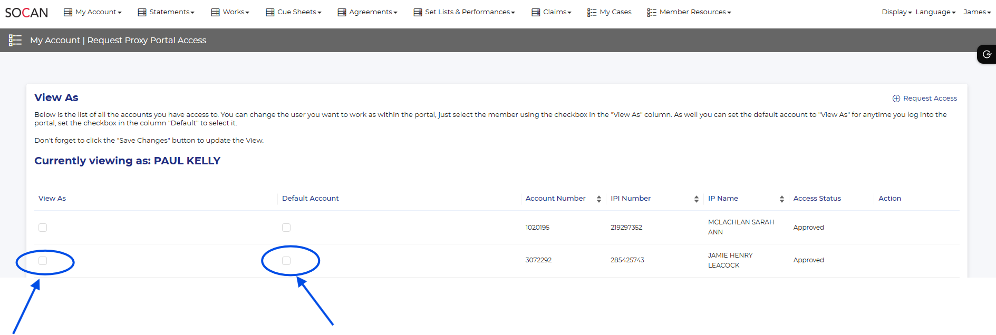Click the plus icon beside Request Access
Viewport: 996px width, 335px height.
(x=896, y=98)
